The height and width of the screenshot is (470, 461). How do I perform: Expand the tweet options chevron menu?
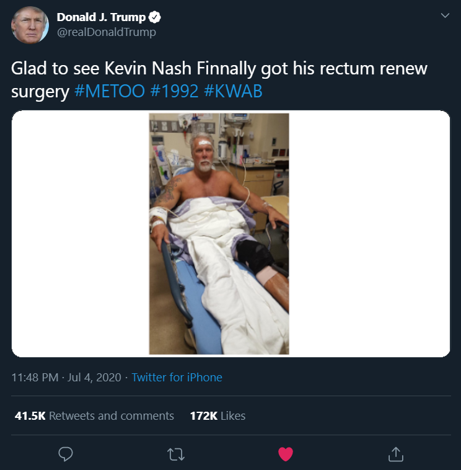point(445,16)
